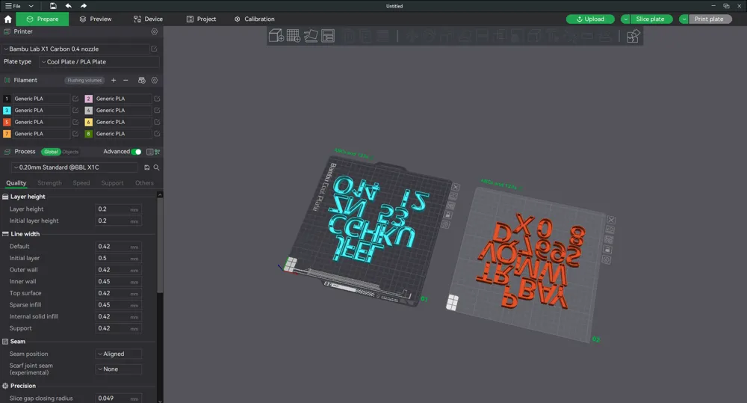This screenshot has height=403, width=747.
Task: Select the Objects process mode
Action: tap(70, 152)
